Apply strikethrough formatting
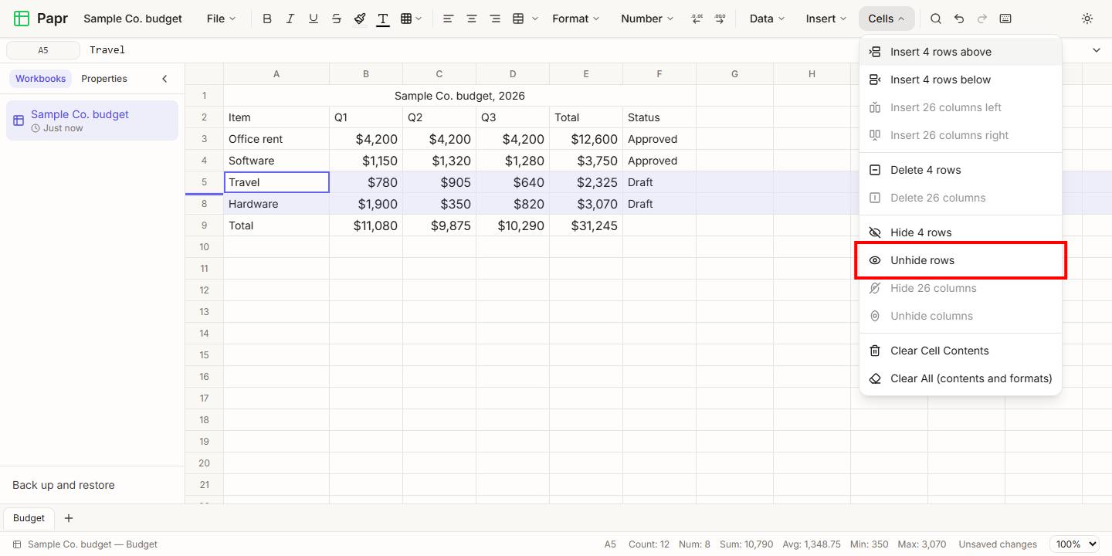 point(337,19)
